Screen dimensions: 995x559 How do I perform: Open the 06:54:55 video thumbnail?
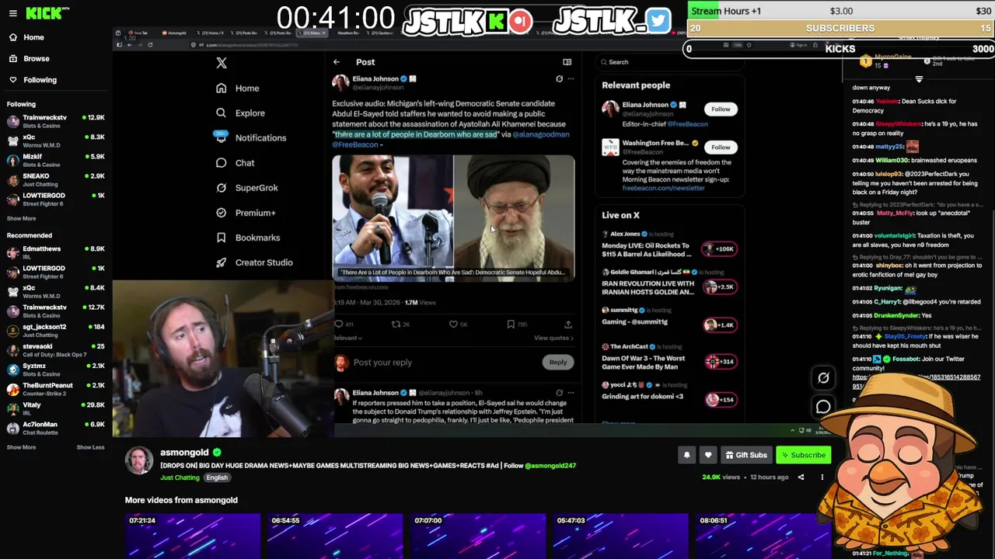pos(335,536)
